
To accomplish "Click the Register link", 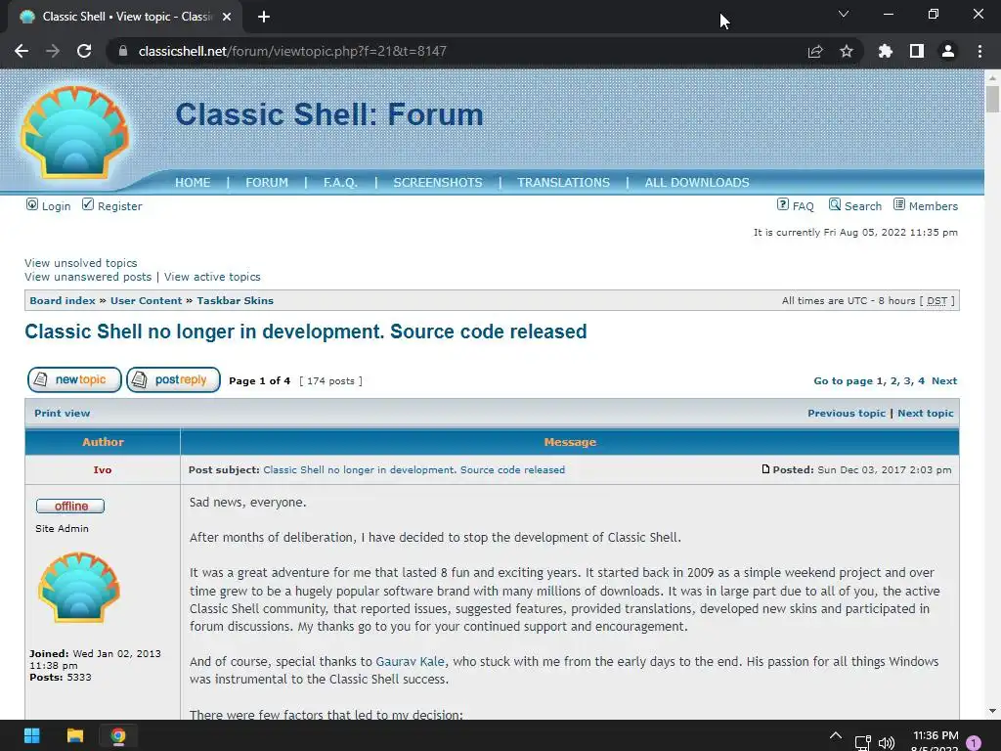I will (x=120, y=206).
